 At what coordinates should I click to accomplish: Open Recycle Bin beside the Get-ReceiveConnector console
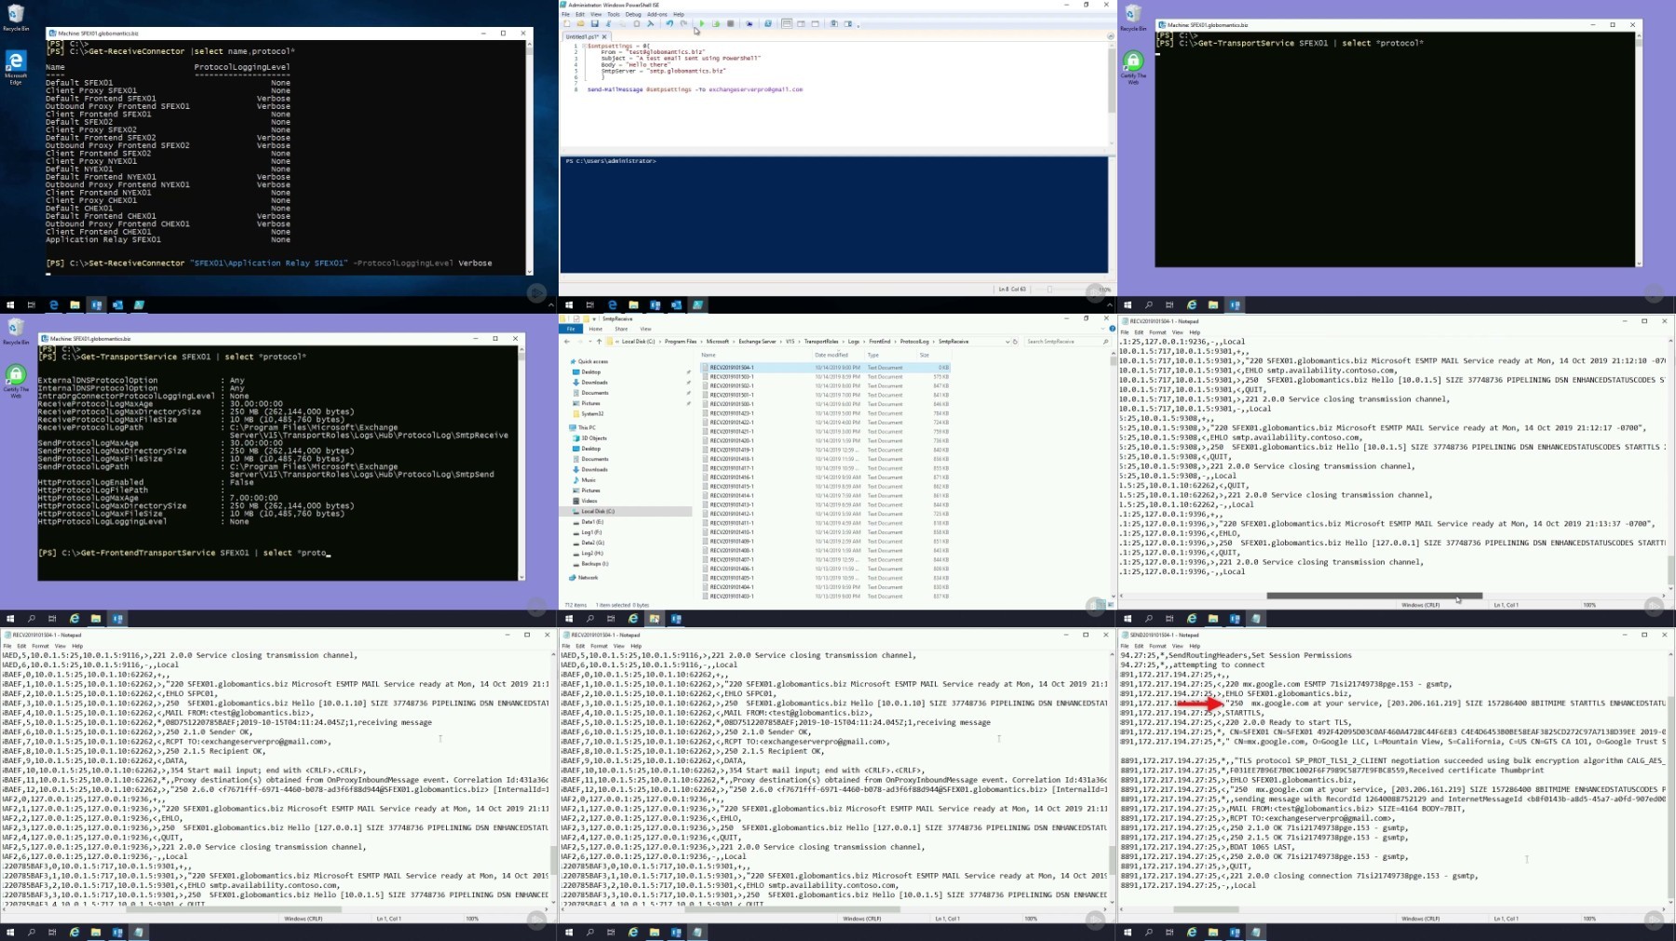16,17
